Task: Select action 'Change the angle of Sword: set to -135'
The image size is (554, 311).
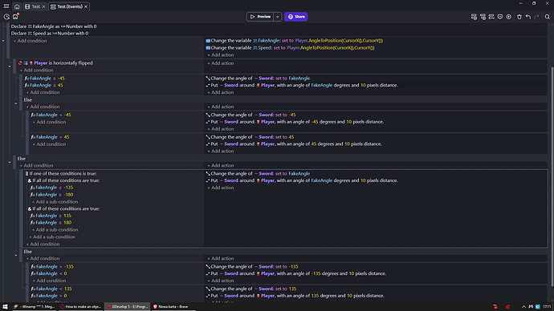Action: tap(252, 267)
